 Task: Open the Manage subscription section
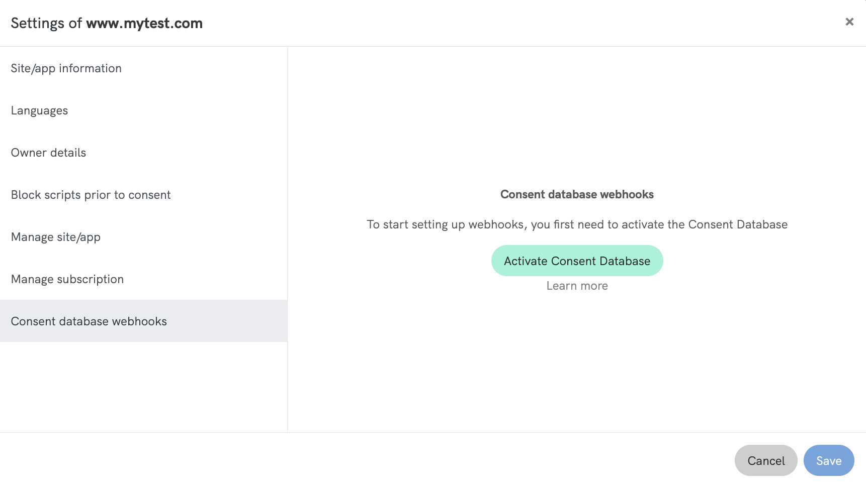point(67,279)
